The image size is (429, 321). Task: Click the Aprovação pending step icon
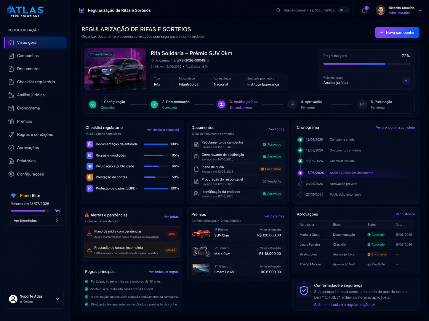click(x=292, y=104)
